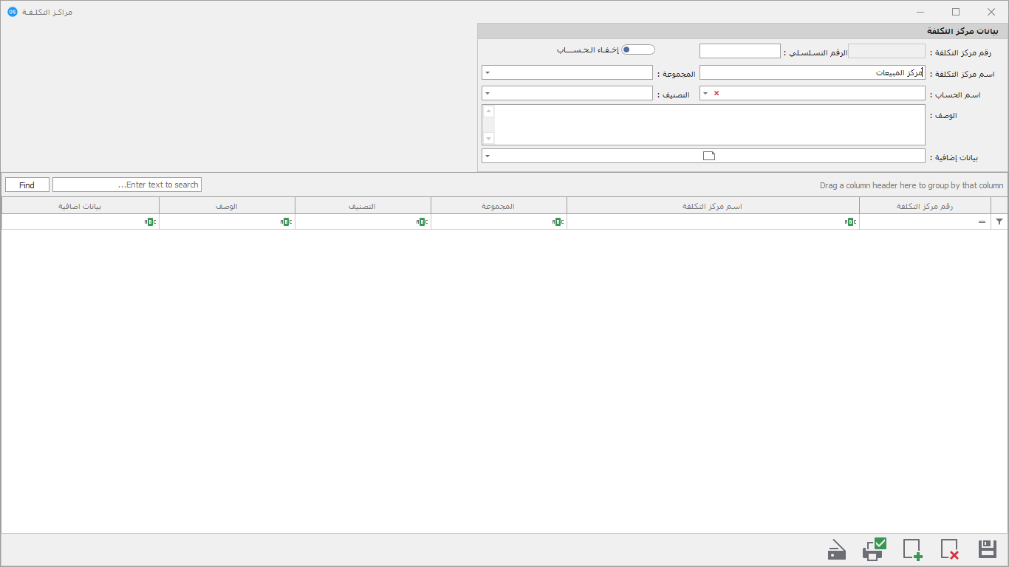Sort by المجموعة column header
Viewport: 1009px width, 567px height.
pyautogui.click(x=499, y=206)
